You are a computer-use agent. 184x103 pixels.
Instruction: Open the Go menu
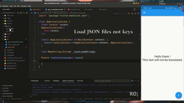[15, 6]
